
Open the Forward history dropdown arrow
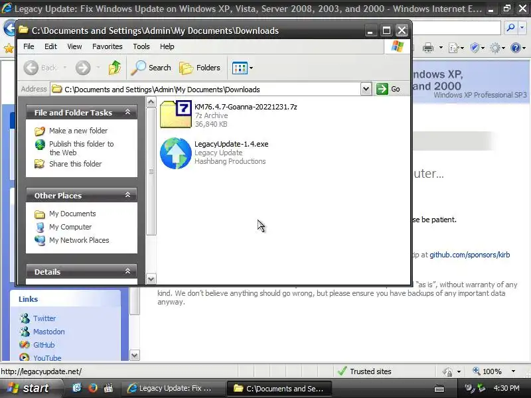pyautogui.click(x=98, y=68)
